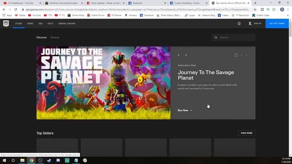Open the Help page

[50, 24]
